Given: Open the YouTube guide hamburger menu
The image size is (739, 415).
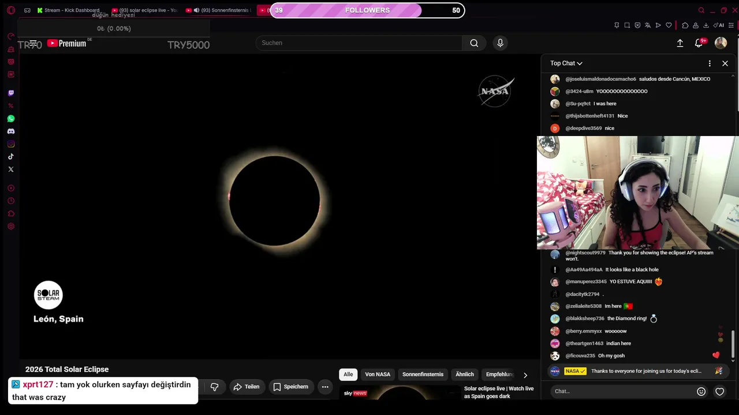Looking at the screenshot, I should [33, 43].
